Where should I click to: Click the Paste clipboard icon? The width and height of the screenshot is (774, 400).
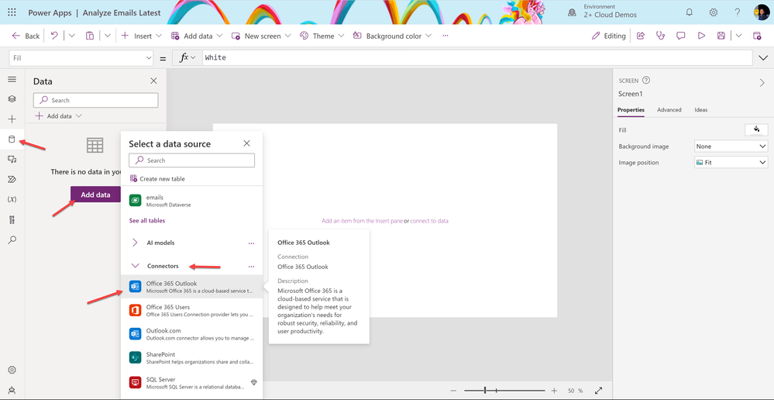pyautogui.click(x=90, y=36)
